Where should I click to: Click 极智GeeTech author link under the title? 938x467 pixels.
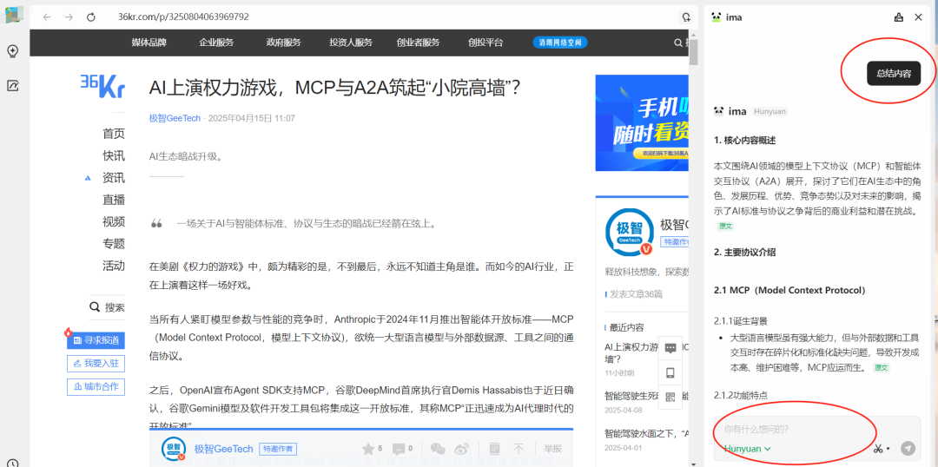coord(175,118)
